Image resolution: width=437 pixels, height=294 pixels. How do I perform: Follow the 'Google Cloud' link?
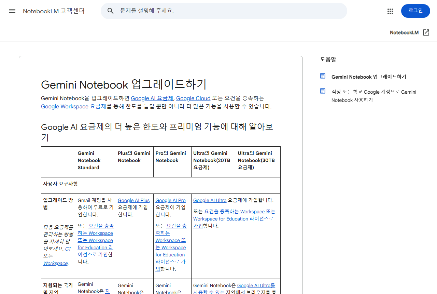click(193, 98)
